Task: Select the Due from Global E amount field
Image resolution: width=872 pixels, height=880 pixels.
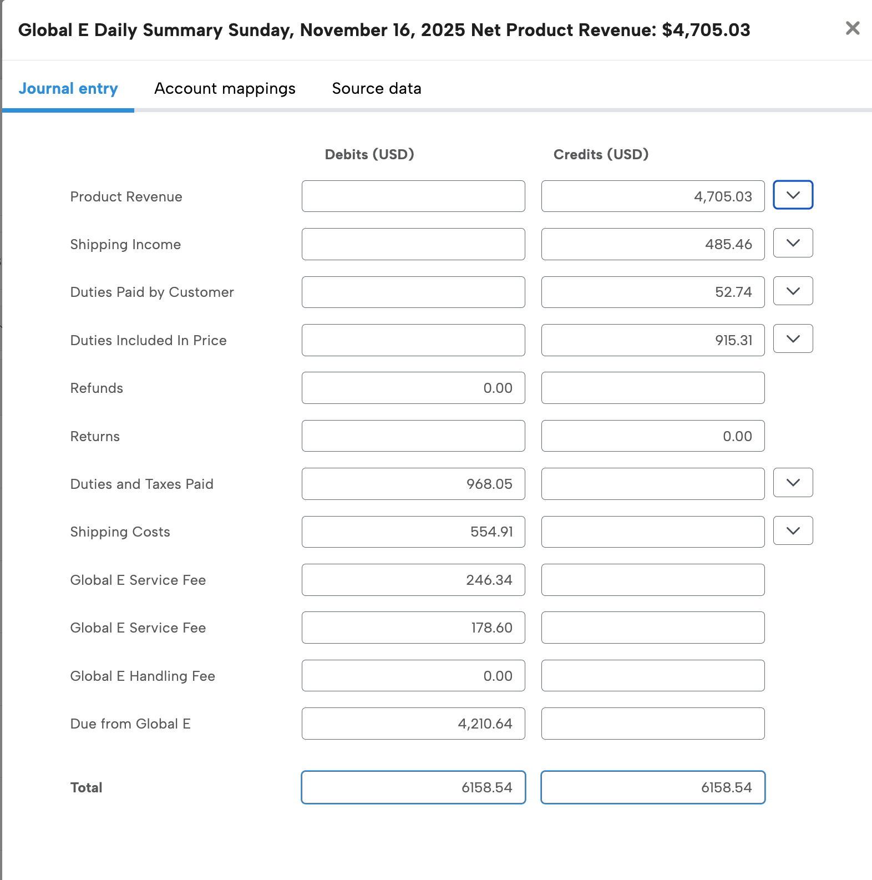Action: [x=413, y=723]
